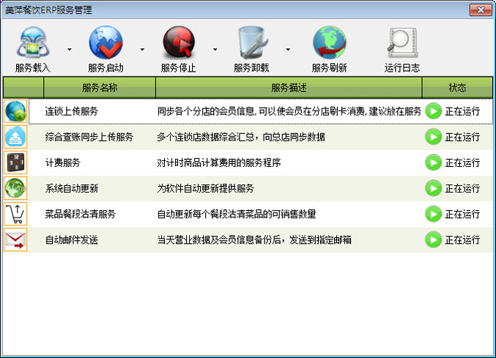Open the 运行日志 log viewer icon
The height and width of the screenshot is (358, 496).
(x=402, y=43)
